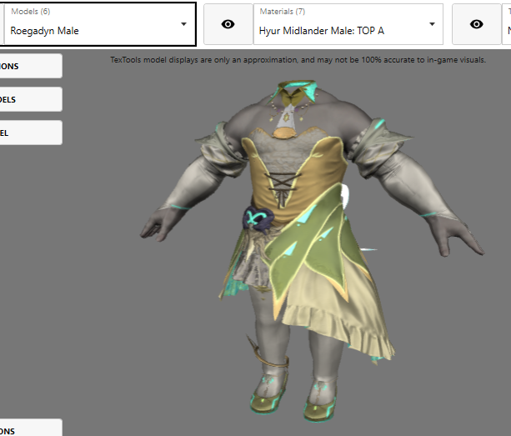Toggle the eye icon right of Materials
Screen dimensions: 511x436
tap(477, 24)
